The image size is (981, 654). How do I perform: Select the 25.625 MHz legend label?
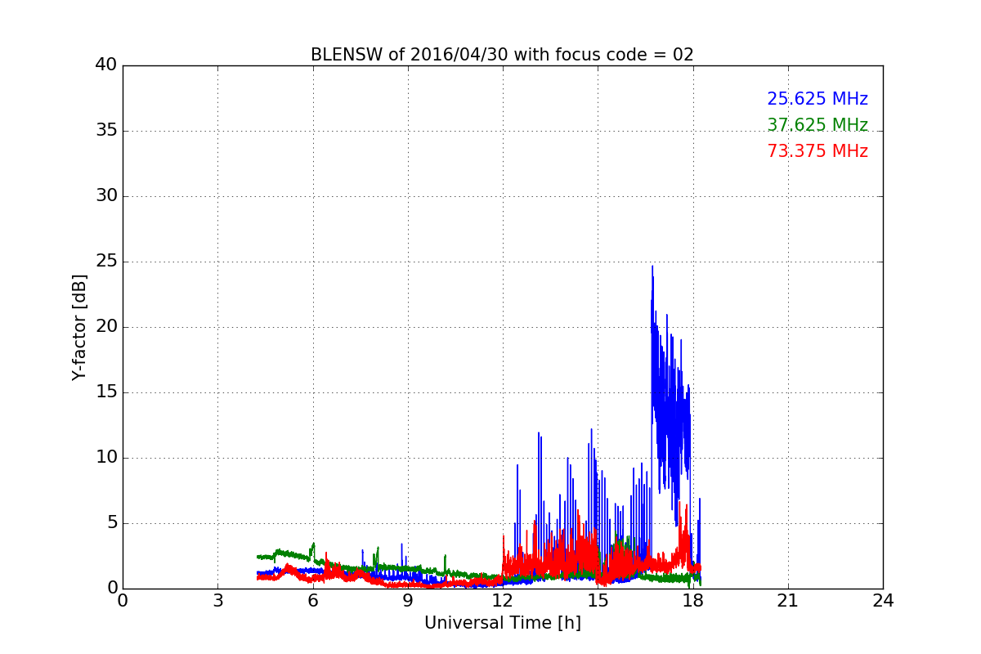(x=817, y=99)
